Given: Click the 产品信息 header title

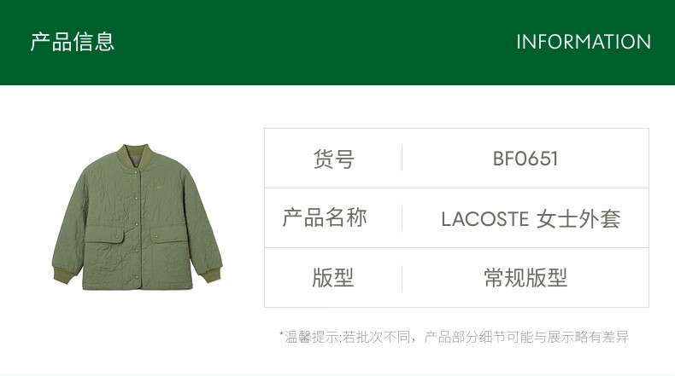Looking at the screenshot, I should 73,42.
